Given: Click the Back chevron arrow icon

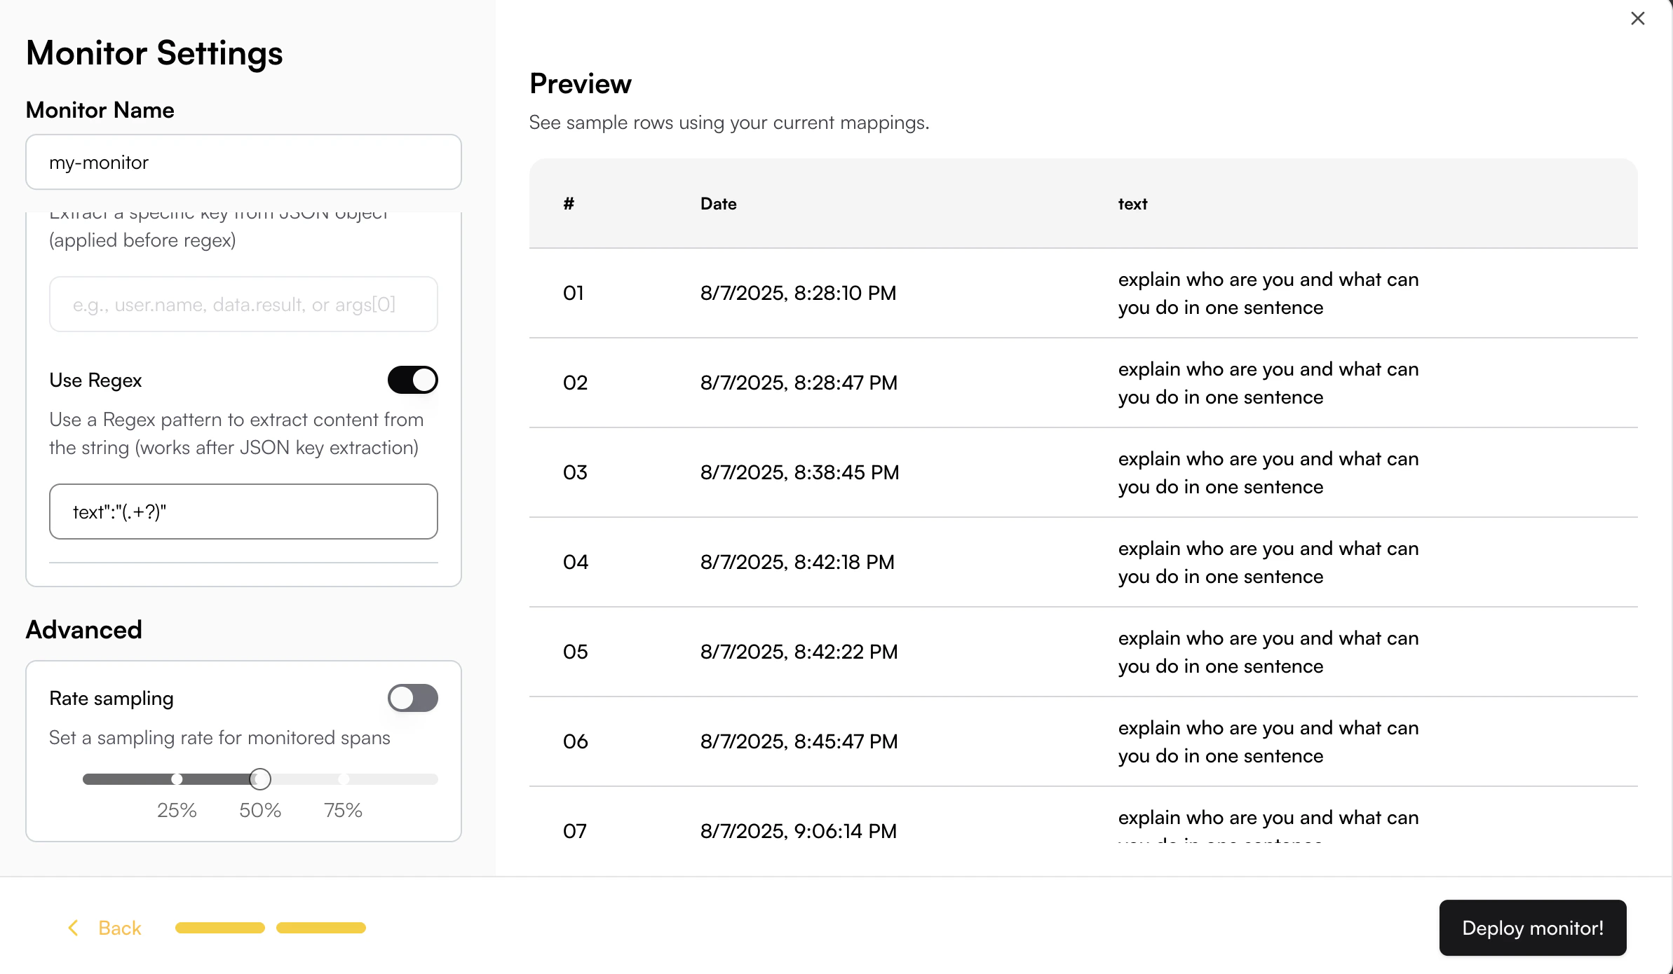Looking at the screenshot, I should pos(73,928).
